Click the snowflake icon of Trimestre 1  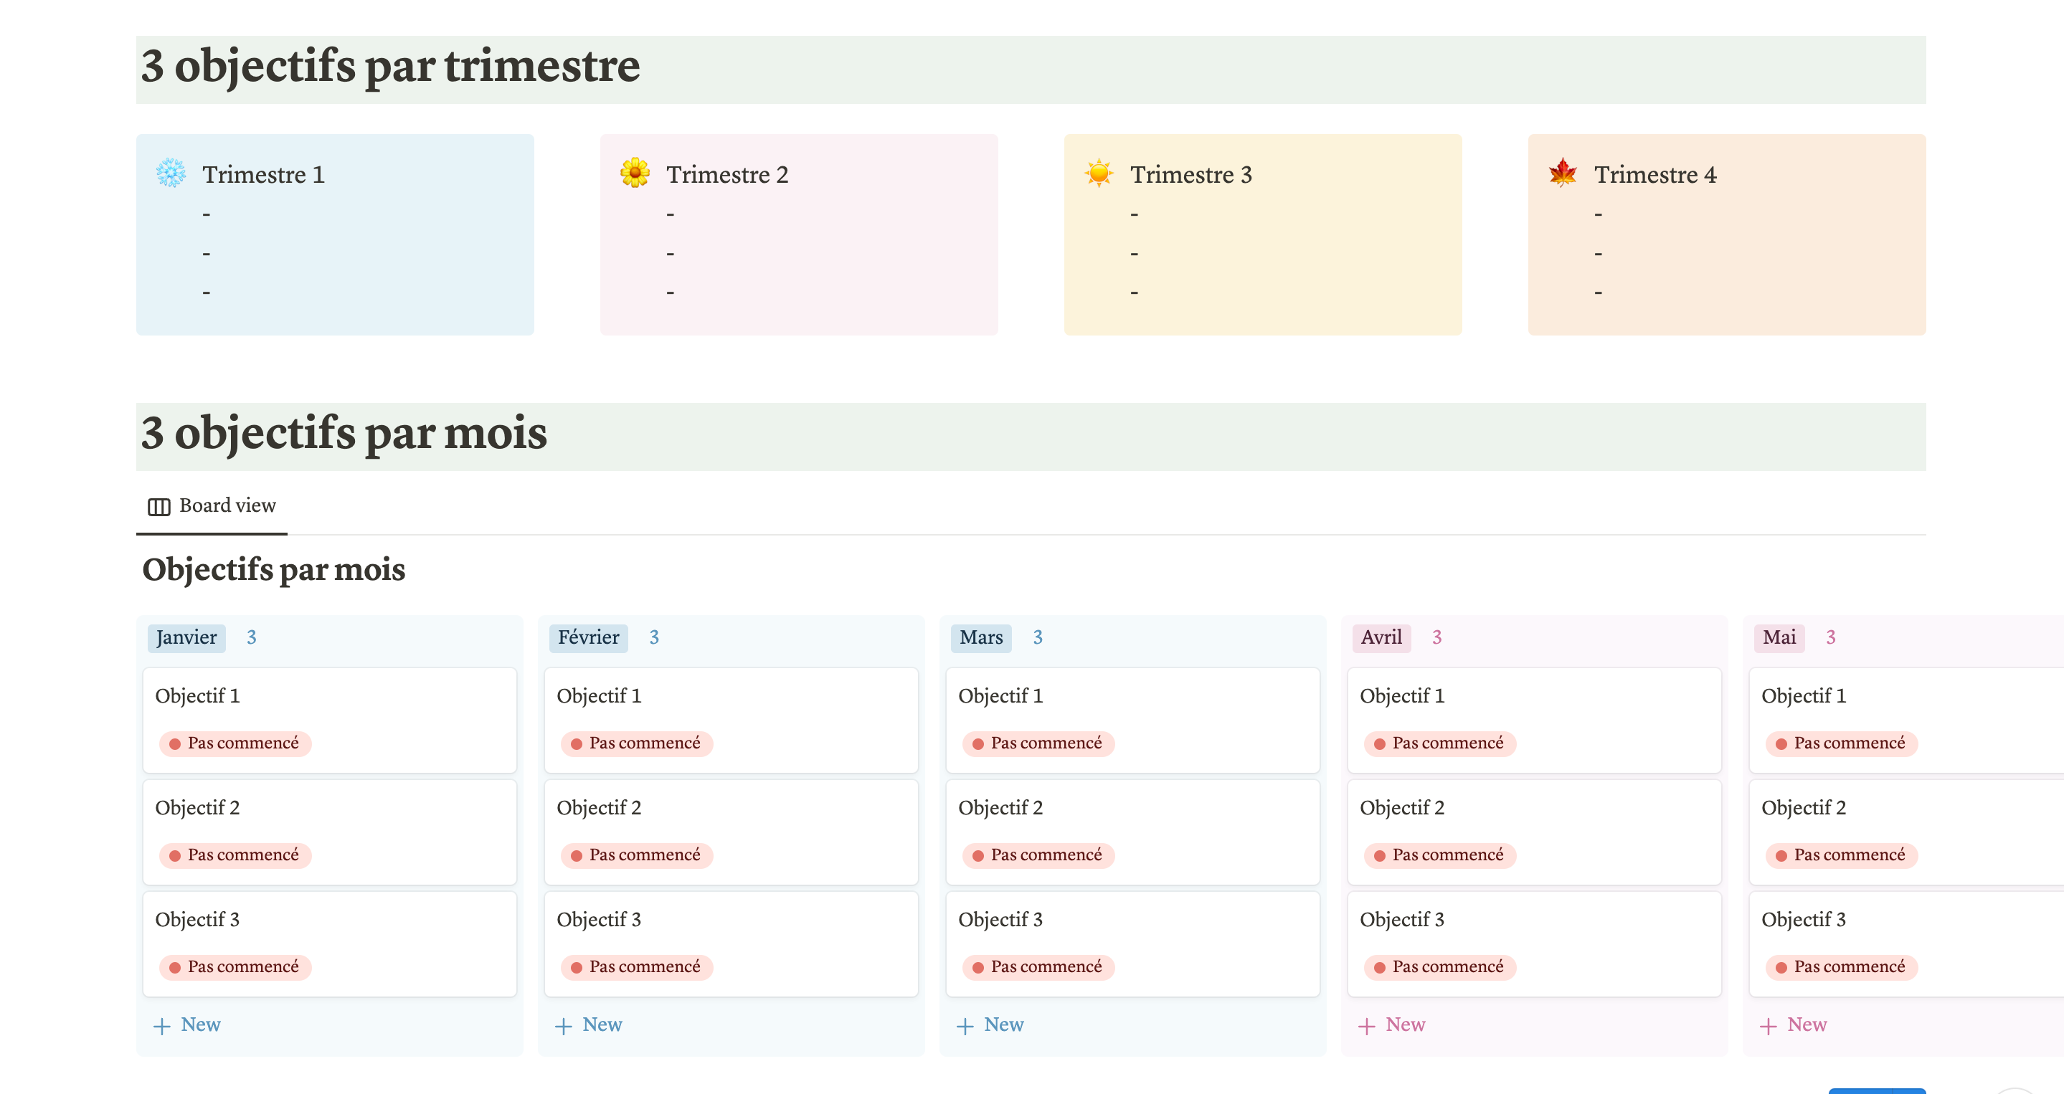[x=171, y=173]
